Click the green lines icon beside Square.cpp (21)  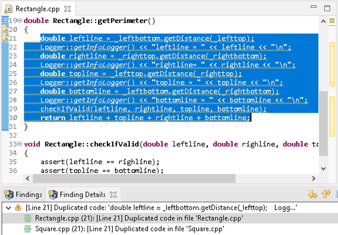point(28,229)
